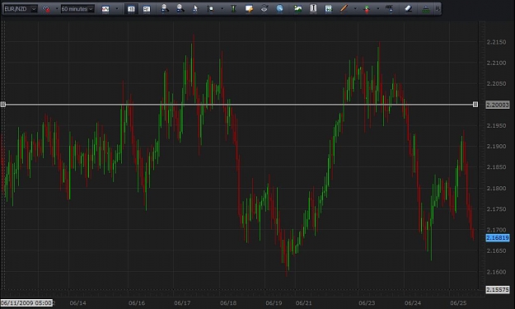Select the right handle of the horizontal line

tap(475, 105)
